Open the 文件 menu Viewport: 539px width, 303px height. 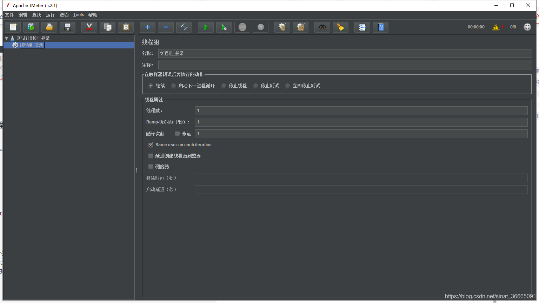[9, 15]
